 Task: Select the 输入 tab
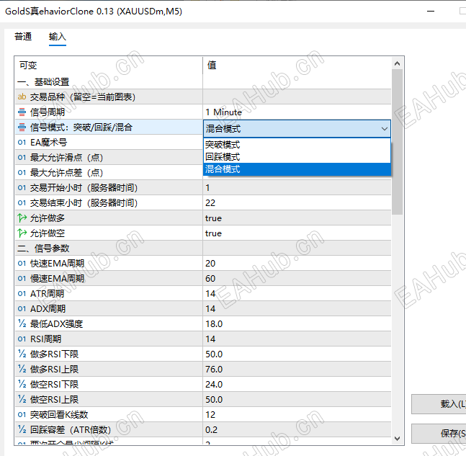tap(58, 37)
